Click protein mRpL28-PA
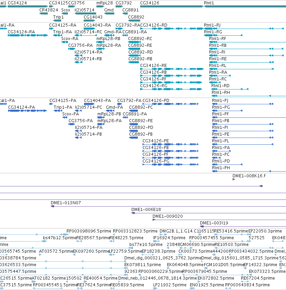Viewport: 286px width, 290px height. (x=109, y=121)
